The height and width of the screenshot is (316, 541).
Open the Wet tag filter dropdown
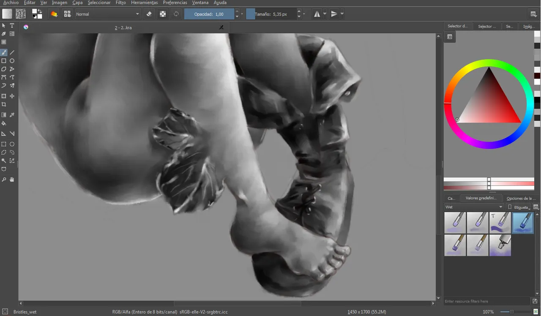coord(474,207)
